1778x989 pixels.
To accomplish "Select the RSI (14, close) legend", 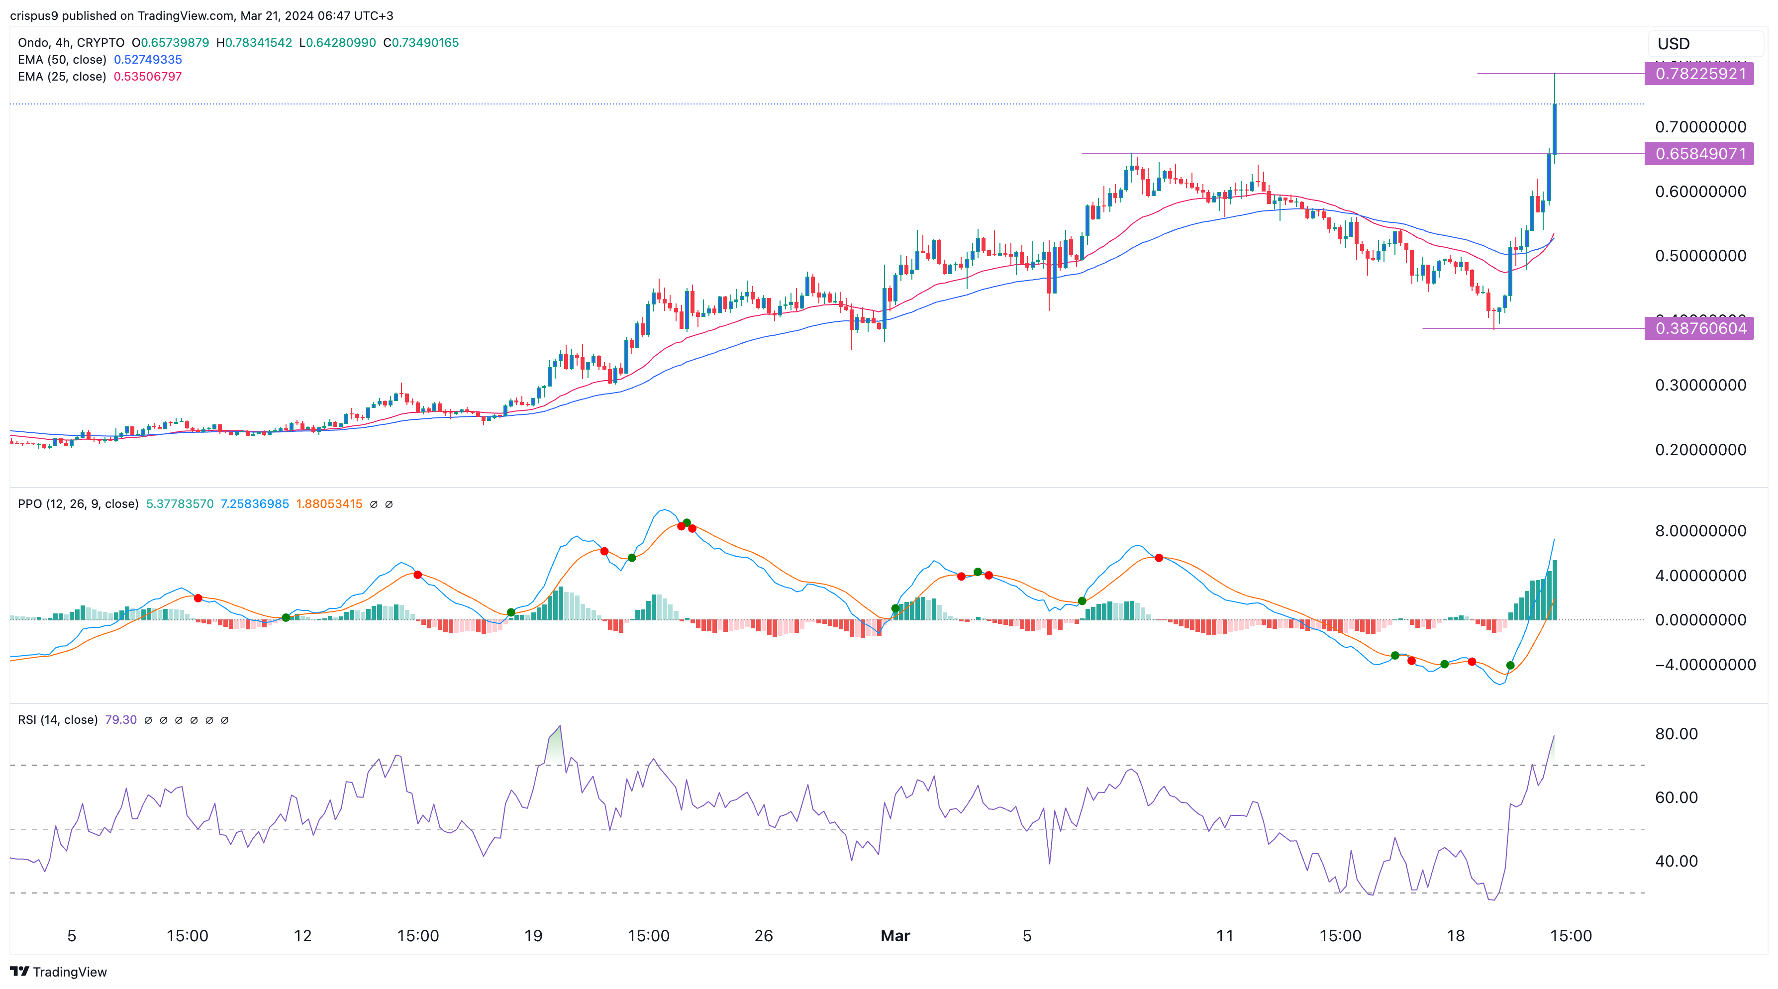I will (57, 720).
